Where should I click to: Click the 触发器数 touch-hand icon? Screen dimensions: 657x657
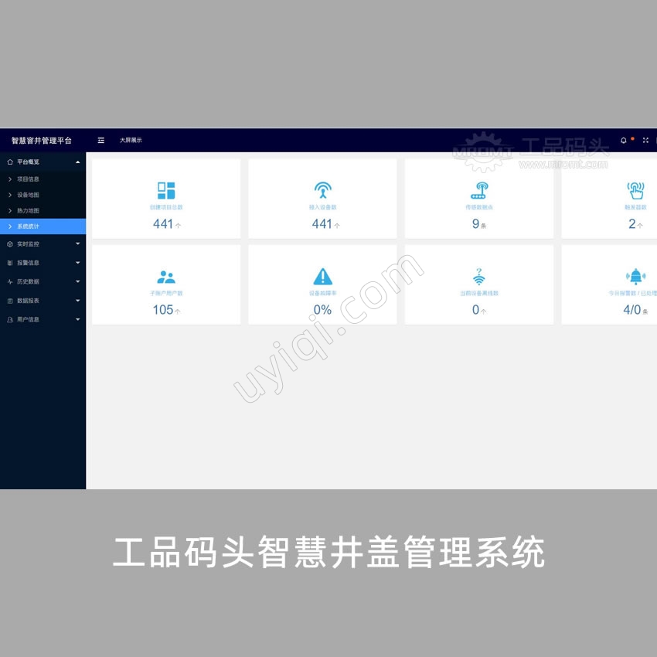pos(635,190)
